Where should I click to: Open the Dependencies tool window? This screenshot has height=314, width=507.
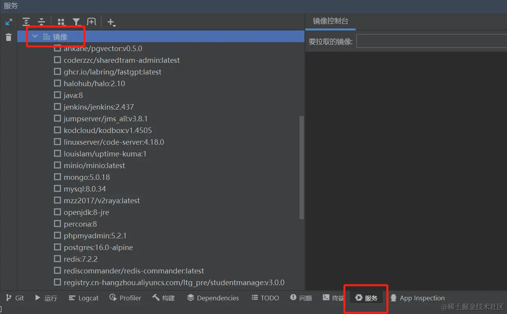[213, 298]
